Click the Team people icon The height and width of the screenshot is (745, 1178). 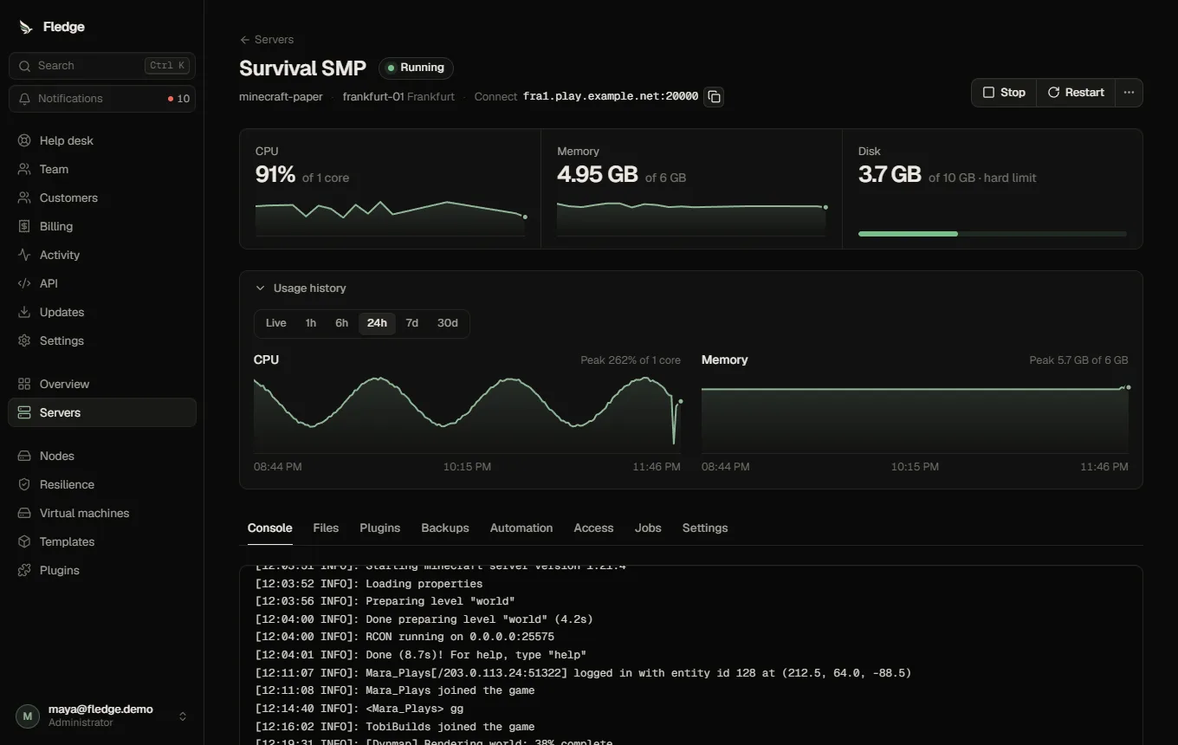(x=24, y=169)
